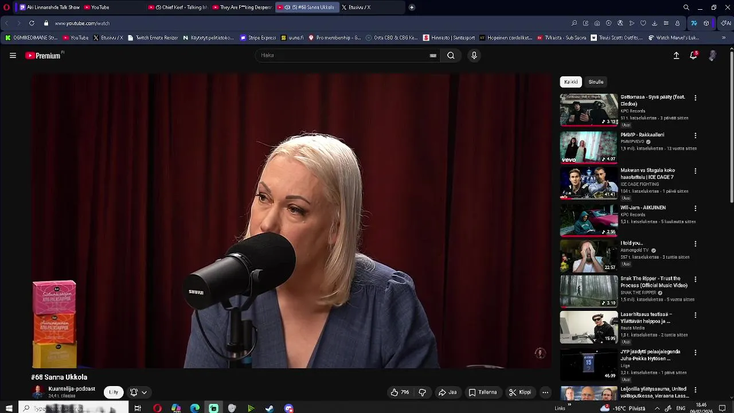Switch to They Are F**king Desperate tab
Screen dimensions: 734x413
pos(242,7)
